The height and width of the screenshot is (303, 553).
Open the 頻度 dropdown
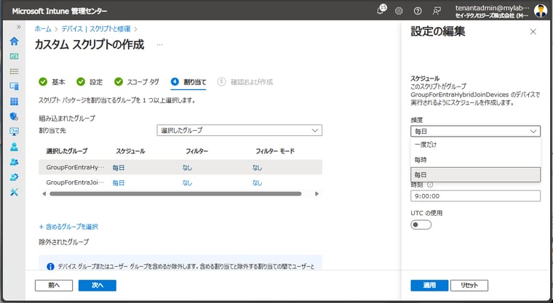[x=475, y=131]
